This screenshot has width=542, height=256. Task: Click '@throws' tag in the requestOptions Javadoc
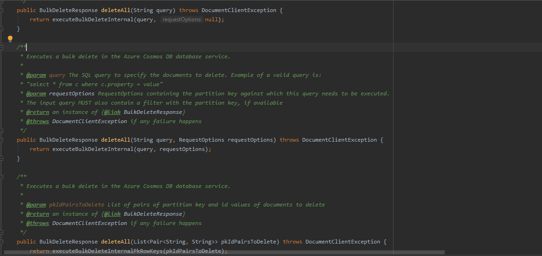(38, 121)
